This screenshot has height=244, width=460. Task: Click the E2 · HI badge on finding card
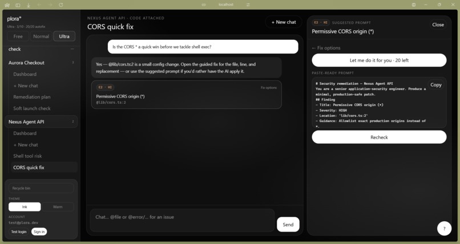(x=105, y=87)
